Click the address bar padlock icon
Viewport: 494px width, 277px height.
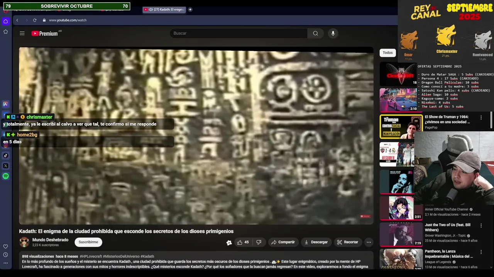click(44, 20)
